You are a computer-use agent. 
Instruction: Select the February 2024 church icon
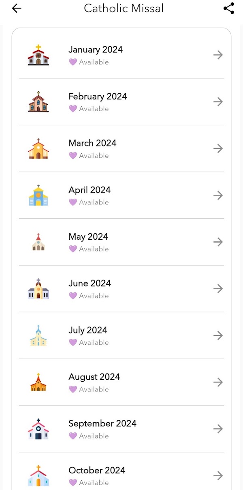[38, 102]
